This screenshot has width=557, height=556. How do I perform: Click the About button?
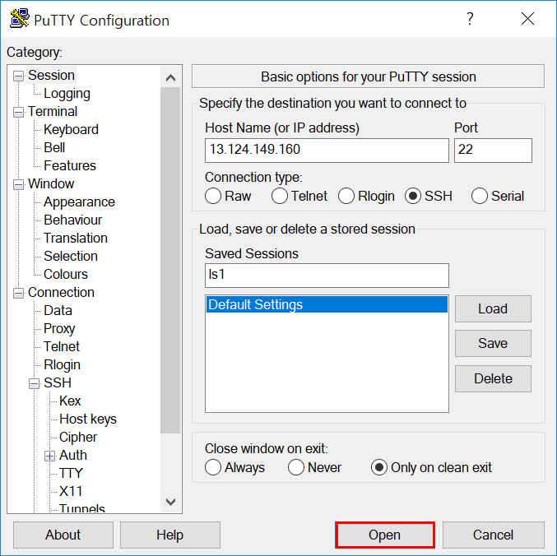(63, 535)
